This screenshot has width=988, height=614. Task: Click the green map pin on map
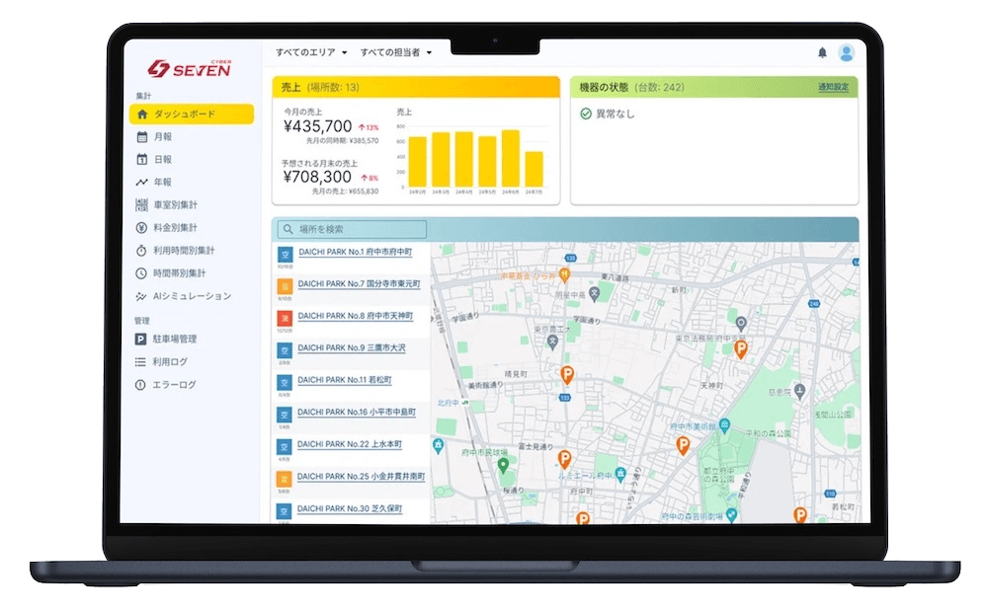[x=502, y=464]
